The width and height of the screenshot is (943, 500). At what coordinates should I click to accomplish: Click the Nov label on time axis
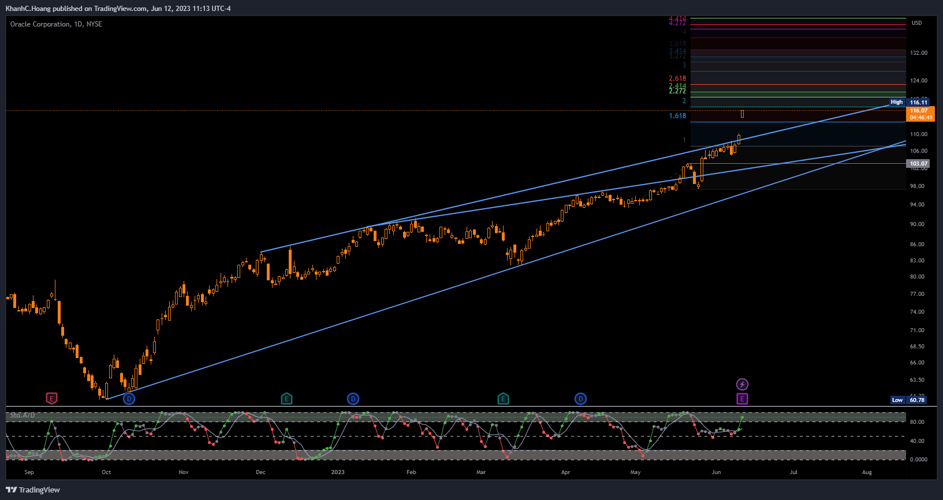184,472
